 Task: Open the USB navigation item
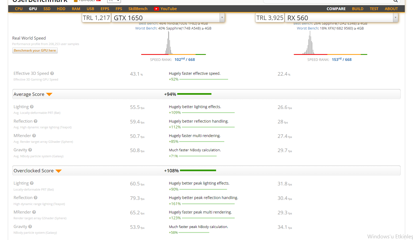tap(91, 9)
